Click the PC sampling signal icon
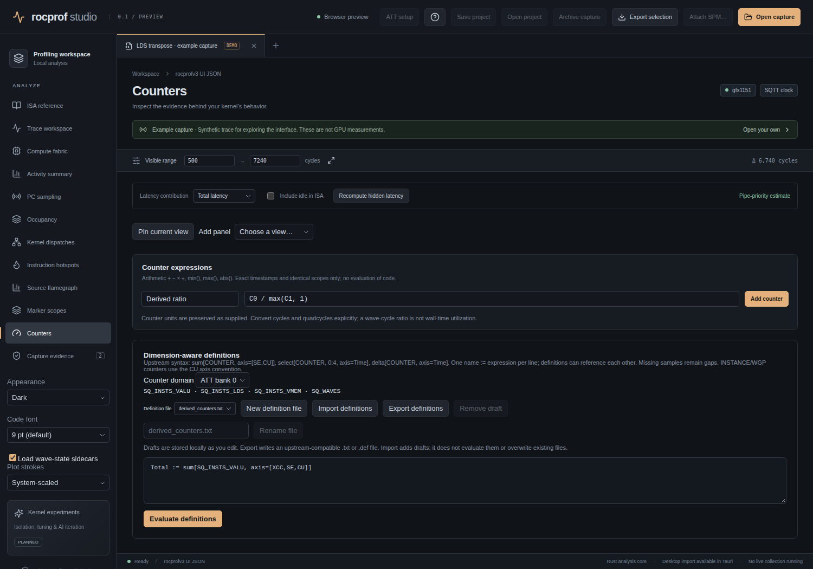The width and height of the screenshot is (813, 569). (17, 197)
